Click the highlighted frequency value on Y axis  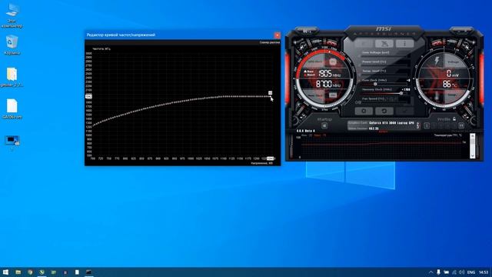click(x=88, y=96)
